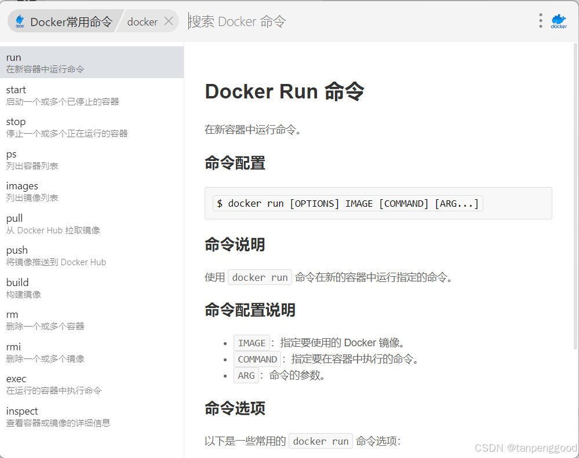Open the exec command entry
The width and height of the screenshot is (579, 458).
(92, 384)
